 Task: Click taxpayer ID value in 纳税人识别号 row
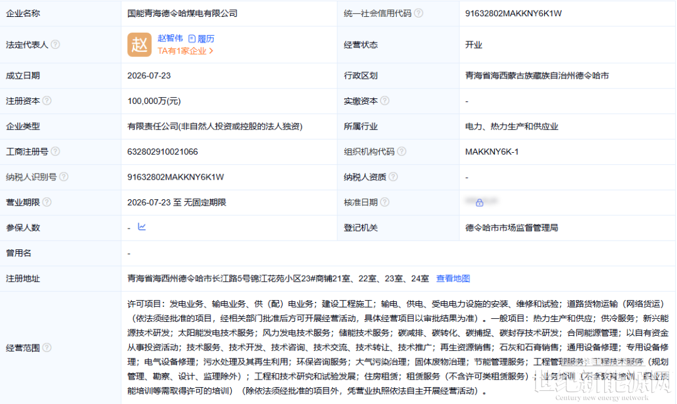click(176, 177)
